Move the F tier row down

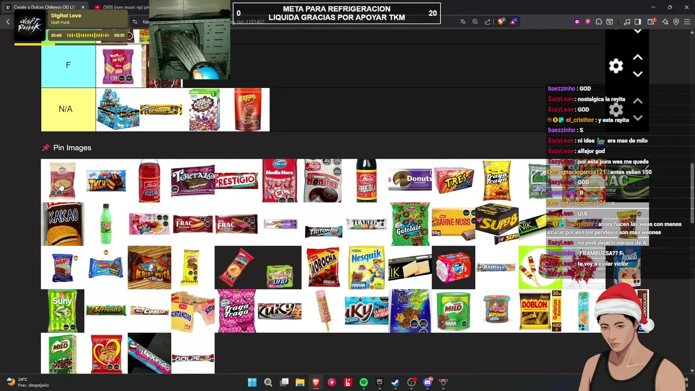tap(638, 74)
